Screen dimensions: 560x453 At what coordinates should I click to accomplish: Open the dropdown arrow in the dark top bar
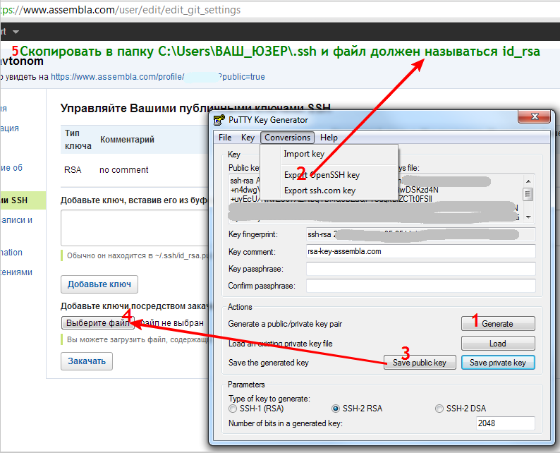[16, 32]
